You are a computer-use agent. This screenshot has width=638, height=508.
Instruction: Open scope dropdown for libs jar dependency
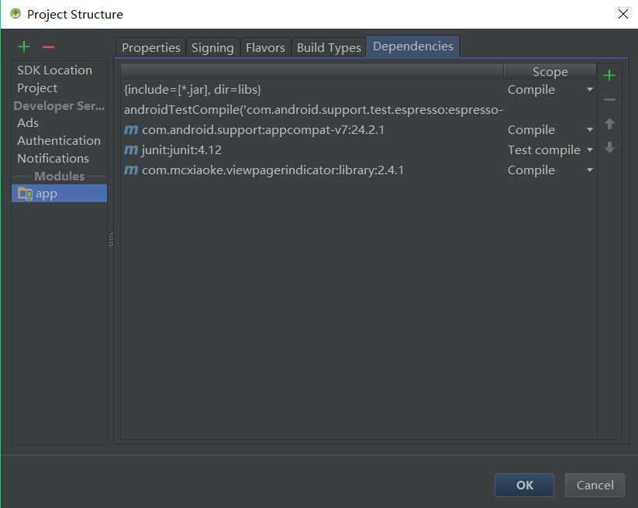pyautogui.click(x=589, y=90)
